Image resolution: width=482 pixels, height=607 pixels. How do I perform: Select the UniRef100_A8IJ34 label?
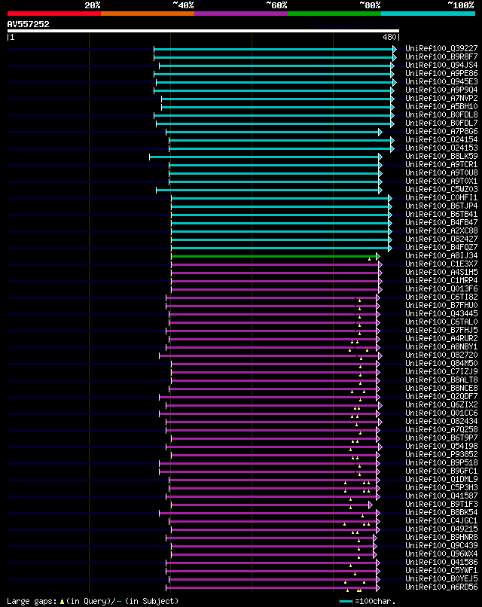(441, 256)
